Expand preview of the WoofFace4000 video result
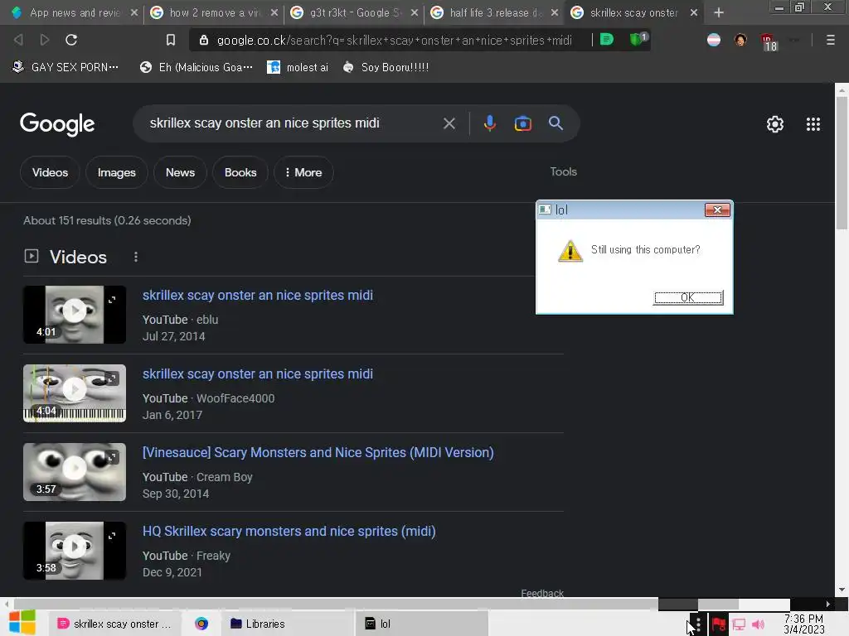This screenshot has width=849, height=636. [x=112, y=378]
